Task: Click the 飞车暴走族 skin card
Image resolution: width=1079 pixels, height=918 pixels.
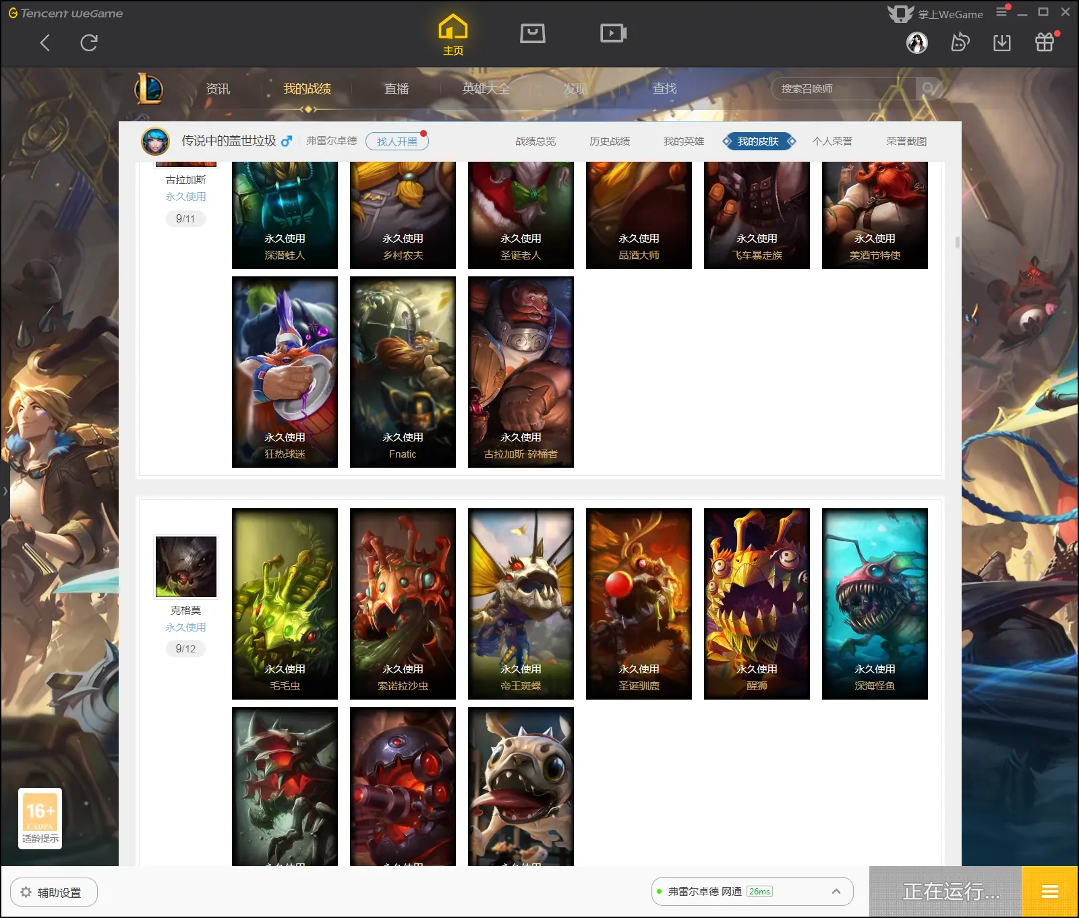Action: [757, 215]
